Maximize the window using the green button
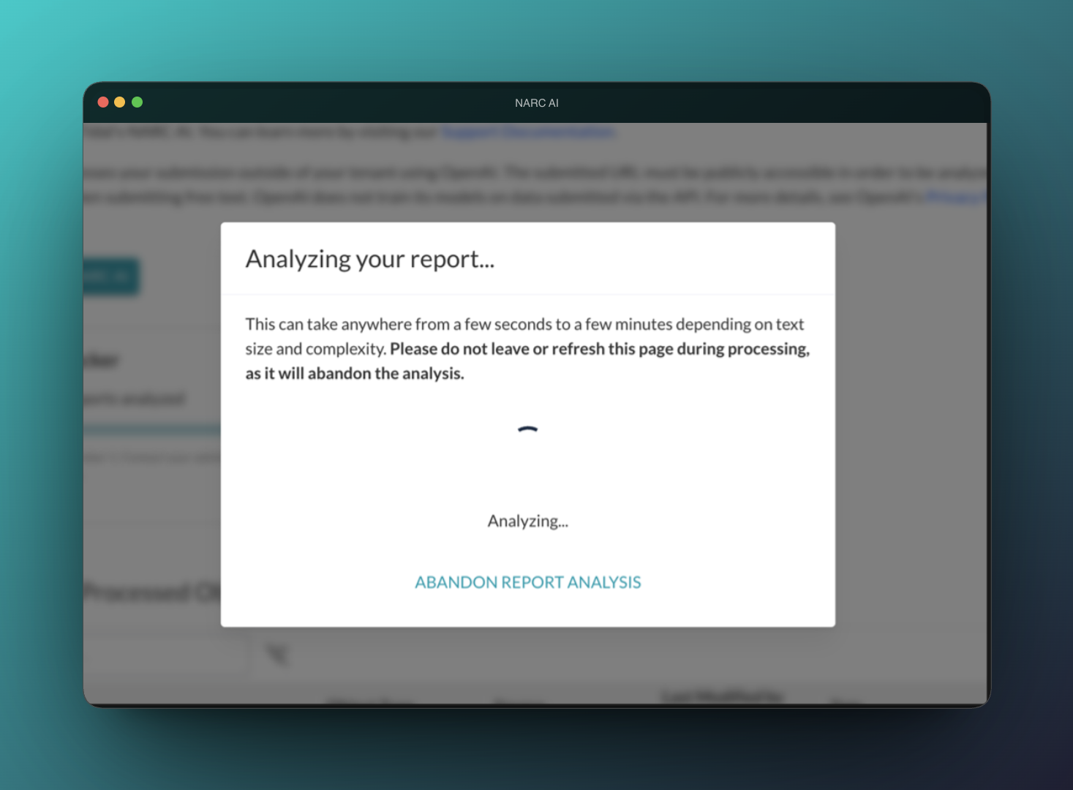Viewport: 1073px width, 790px height. [137, 102]
